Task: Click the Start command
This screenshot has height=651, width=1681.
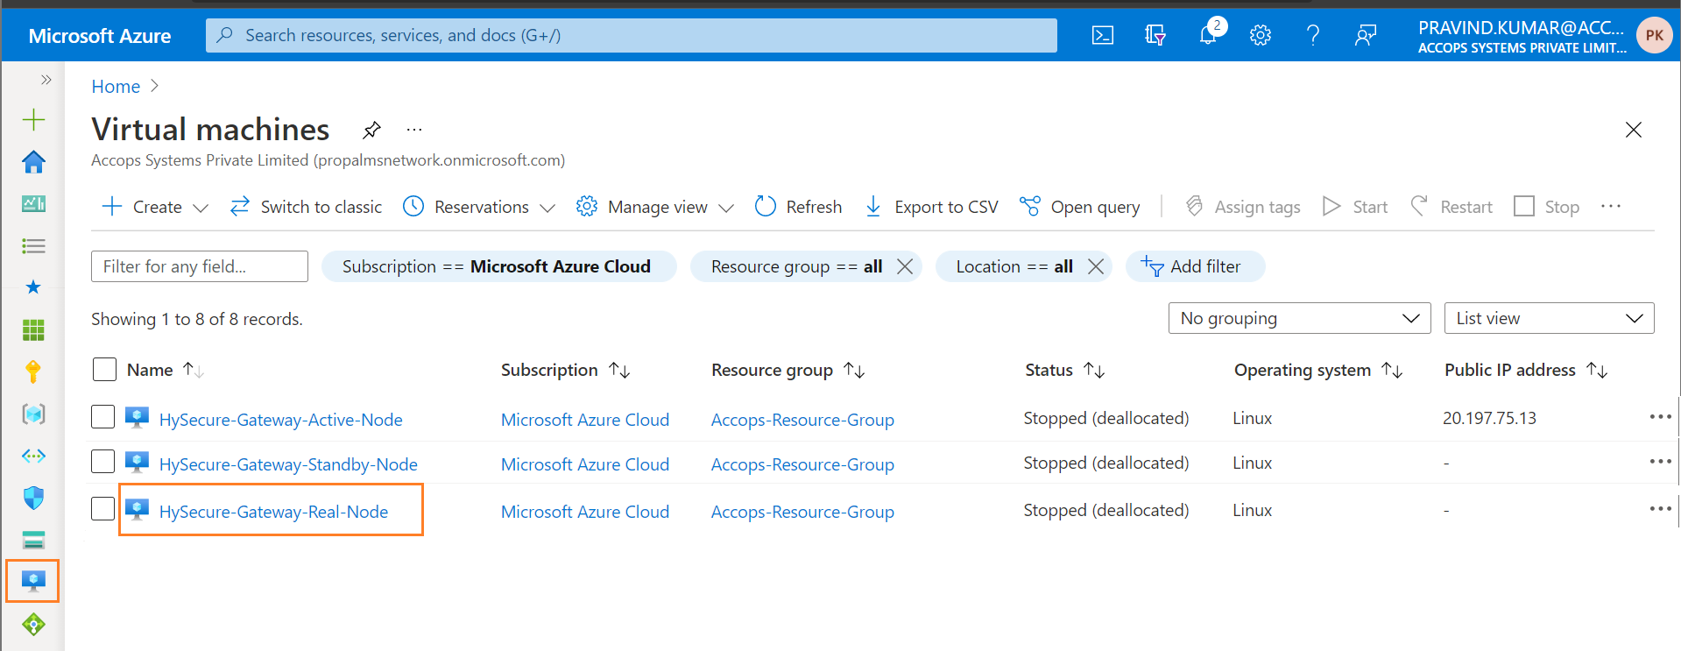Action: pos(1354,207)
